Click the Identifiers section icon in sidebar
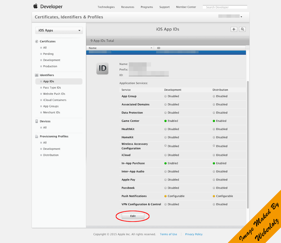 click(x=36, y=75)
